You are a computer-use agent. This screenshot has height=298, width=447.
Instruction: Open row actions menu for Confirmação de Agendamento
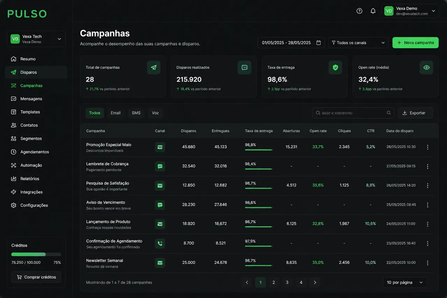427,244
